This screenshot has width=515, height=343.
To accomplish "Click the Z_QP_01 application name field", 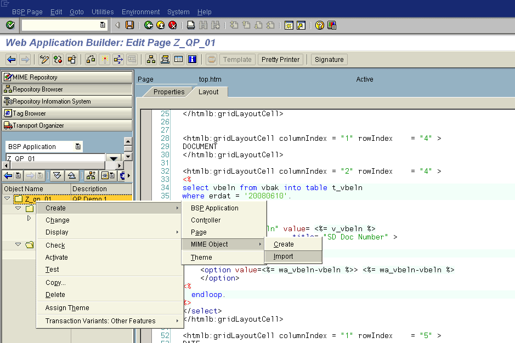I will click(55, 158).
